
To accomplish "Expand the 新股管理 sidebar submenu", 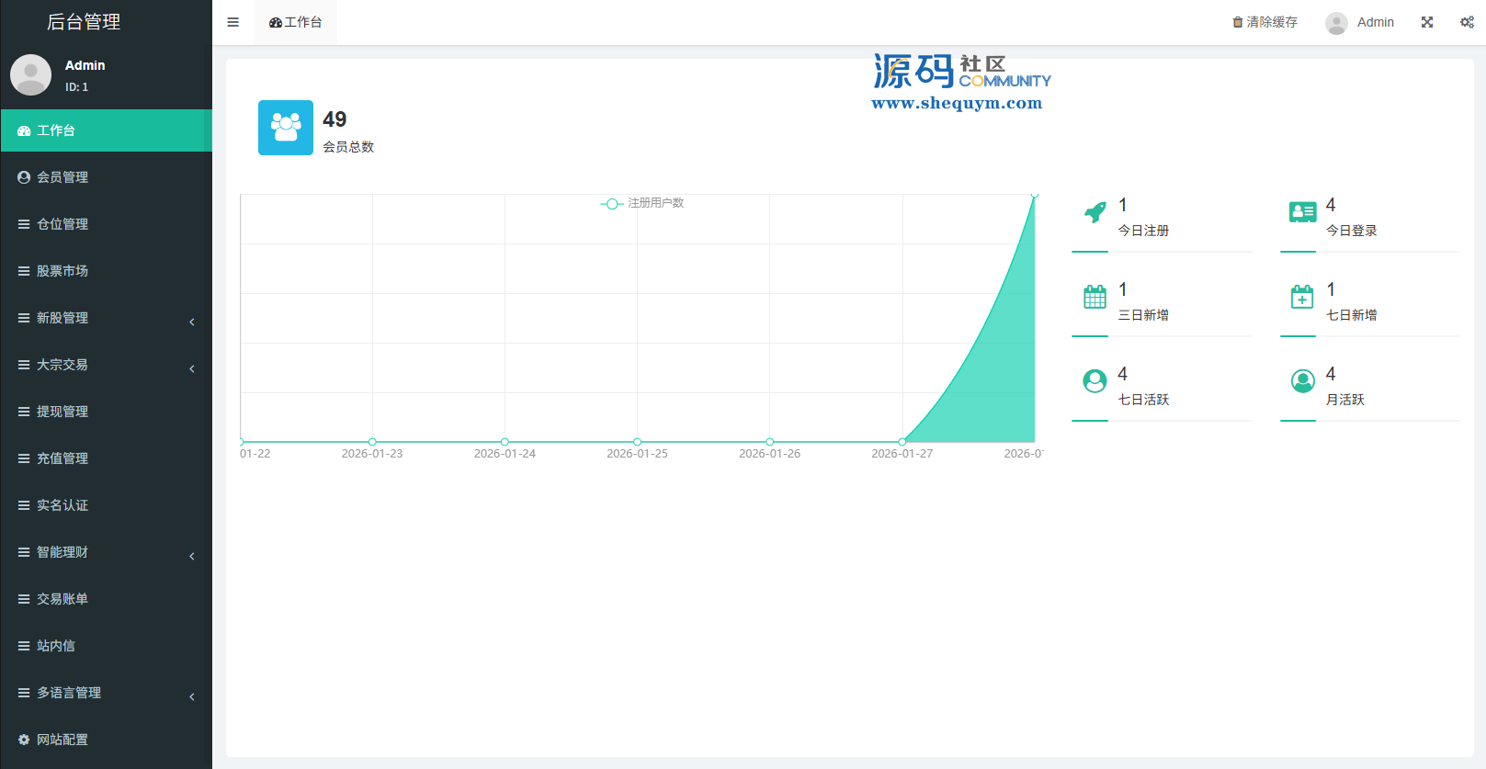I will coord(106,318).
